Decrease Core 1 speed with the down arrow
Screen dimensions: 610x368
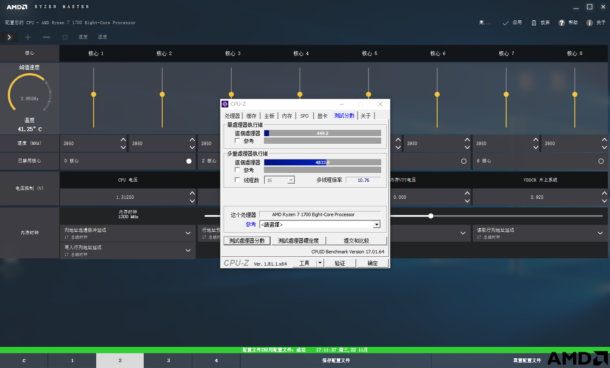[123, 147]
